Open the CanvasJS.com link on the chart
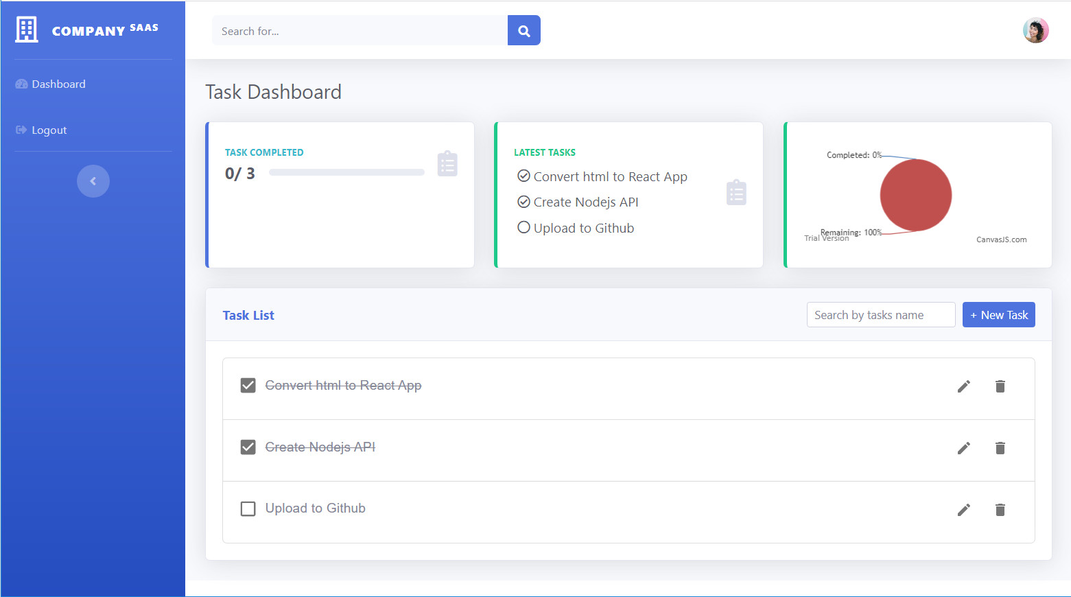Screen dimensions: 1071x597 pyautogui.click(x=1002, y=239)
